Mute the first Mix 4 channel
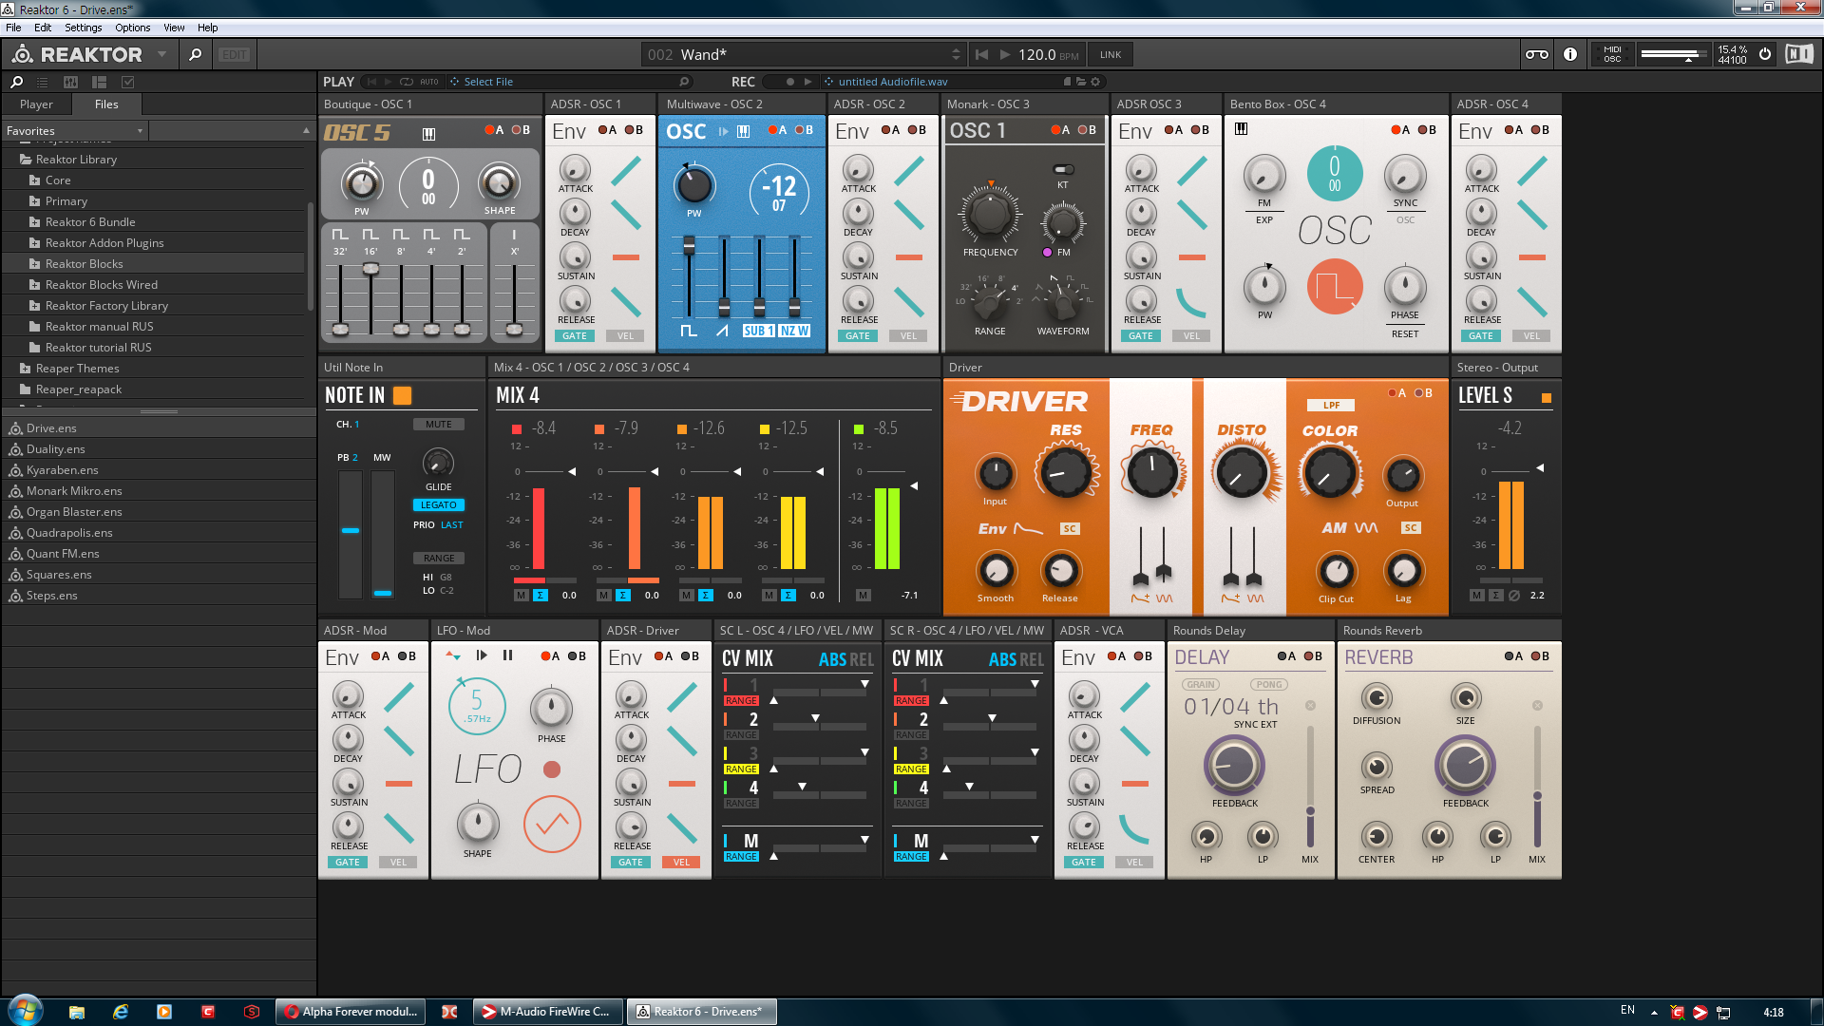This screenshot has width=1824, height=1026. (521, 596)
